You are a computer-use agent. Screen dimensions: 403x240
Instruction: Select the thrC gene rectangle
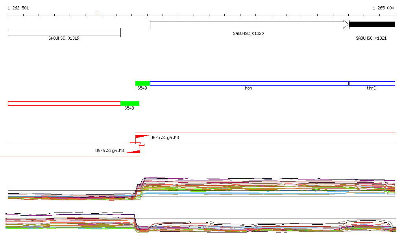tap(372, 83)
